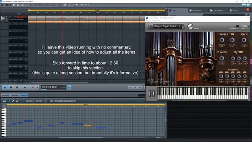
Task: Toggle the loop playback button in the transport bar
Action: pos(5,87)
